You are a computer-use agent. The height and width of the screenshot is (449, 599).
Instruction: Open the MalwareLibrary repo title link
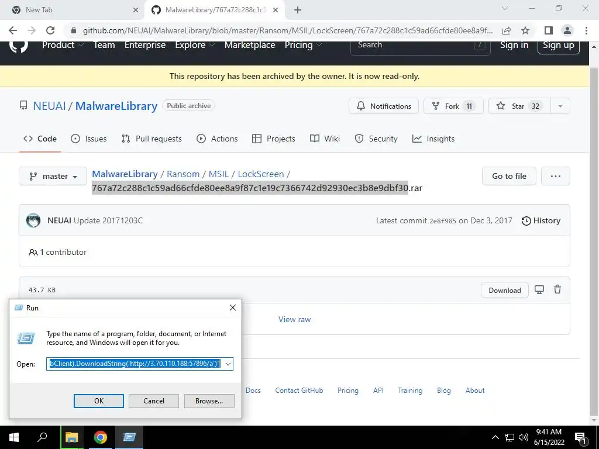116,106
